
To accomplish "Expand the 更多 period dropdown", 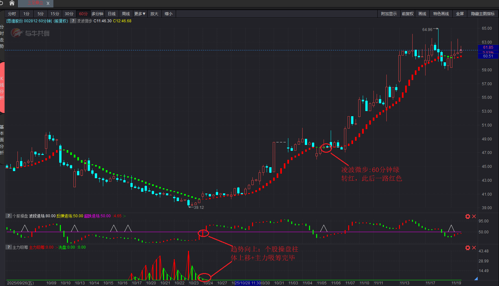I will 140,14.
